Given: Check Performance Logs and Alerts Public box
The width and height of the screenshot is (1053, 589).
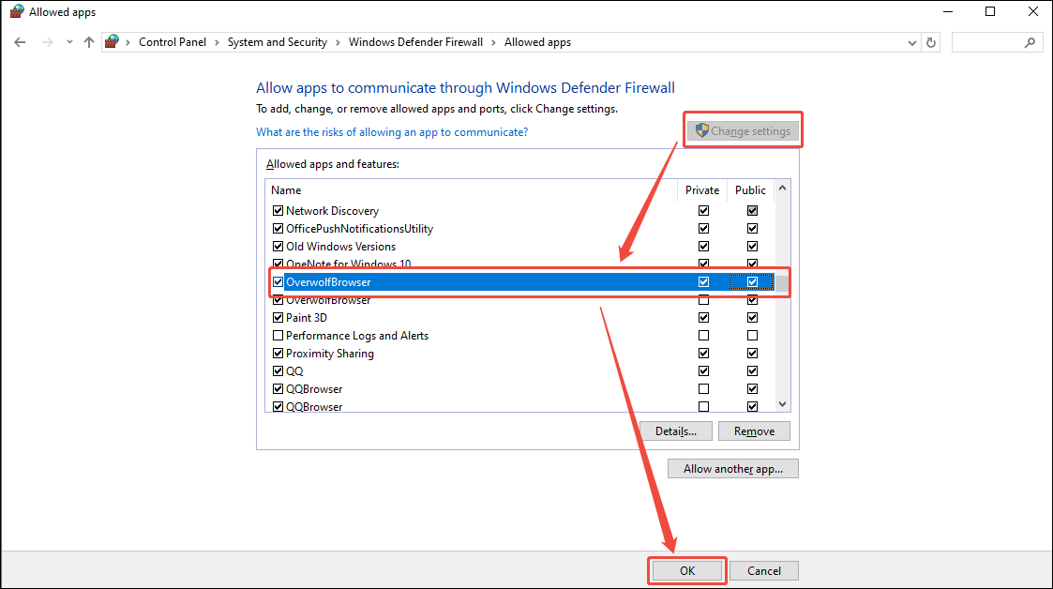Looking at the screenshot, I should (752, 335).
